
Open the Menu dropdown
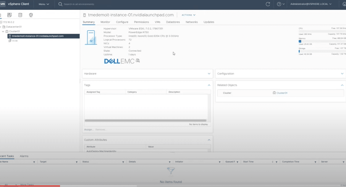(x=44, y=4)
